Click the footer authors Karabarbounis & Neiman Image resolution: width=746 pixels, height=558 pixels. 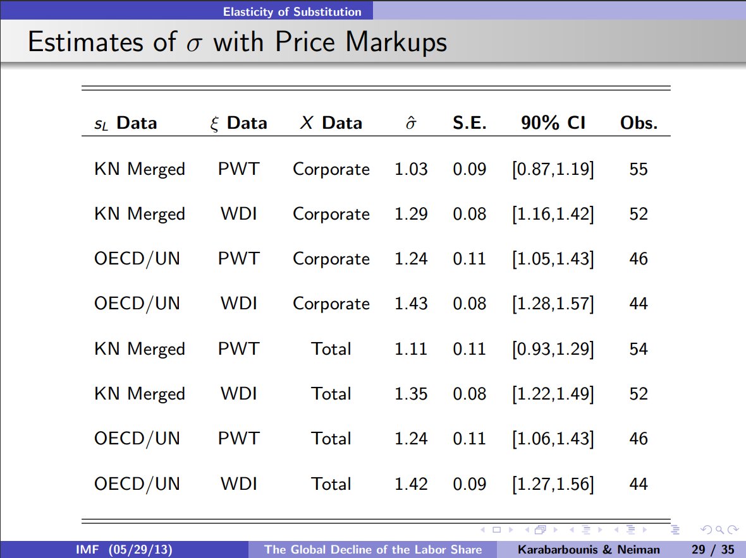click(x=589, y=549)
